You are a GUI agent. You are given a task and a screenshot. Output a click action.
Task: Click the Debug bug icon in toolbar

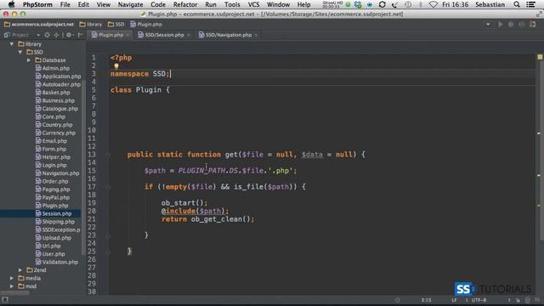(511, 25)
